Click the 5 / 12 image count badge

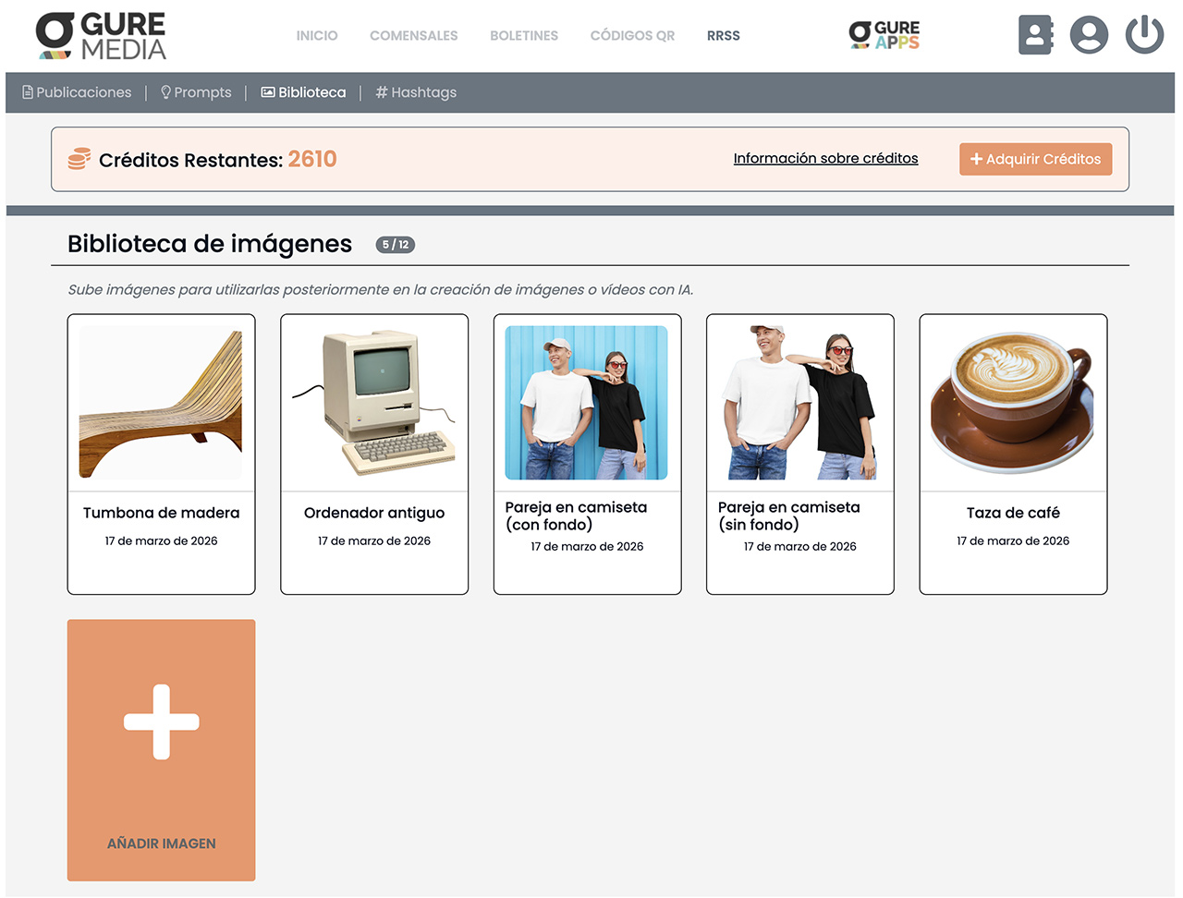pos(395,245)
